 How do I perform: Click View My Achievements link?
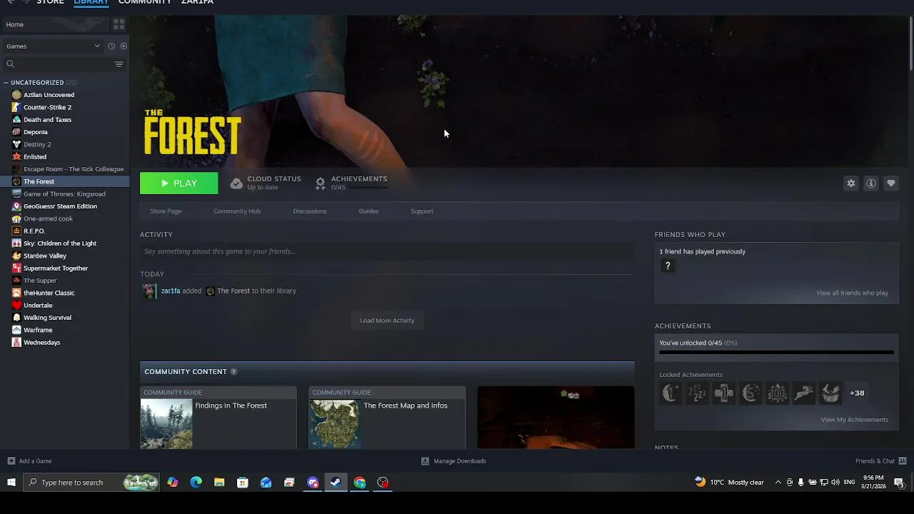coord(855,420)
